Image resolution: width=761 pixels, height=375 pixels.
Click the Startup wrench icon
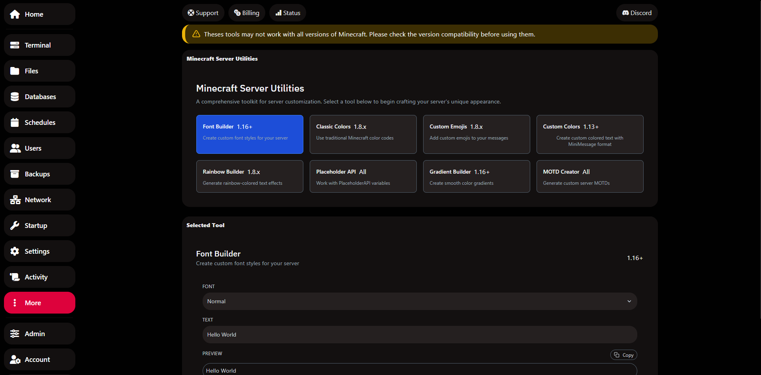(15, 226)
